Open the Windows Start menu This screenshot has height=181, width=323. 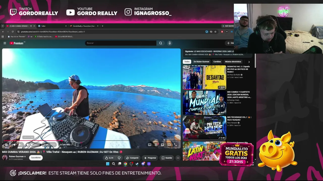point(108,164)
